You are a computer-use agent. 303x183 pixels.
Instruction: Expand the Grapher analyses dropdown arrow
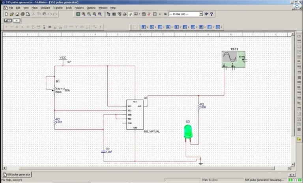(x=140, y=14)
